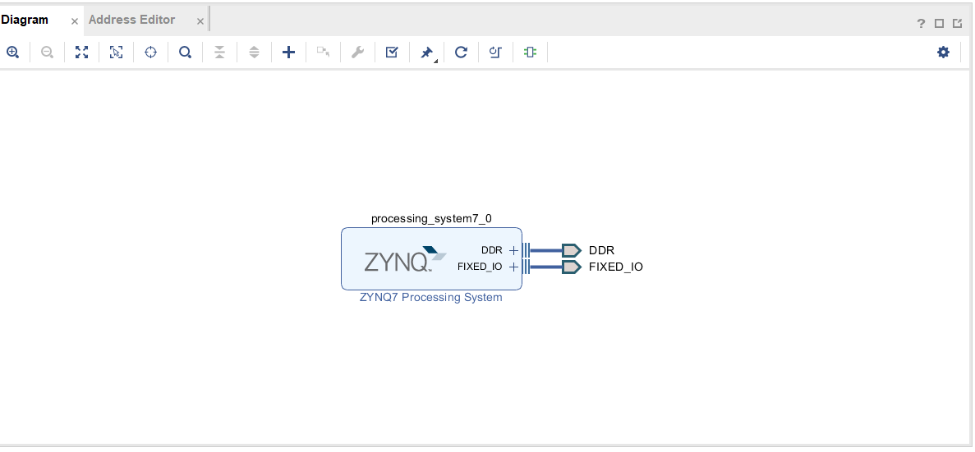Click the Make External connection icon
Image resolution: width=975 pixels, height=452 pixels.
[x=323, y=53]
